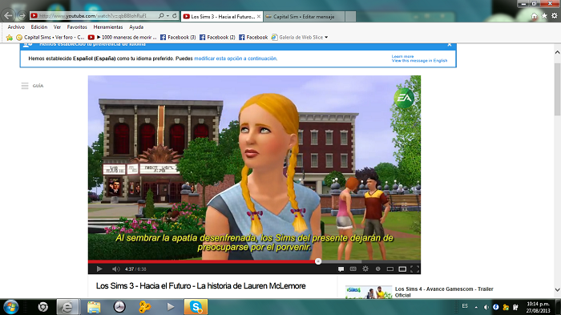The width and height of the screenshot is (561, 315).
Task: Open the address bar dropdown arrow
Action: coord(167,16)
